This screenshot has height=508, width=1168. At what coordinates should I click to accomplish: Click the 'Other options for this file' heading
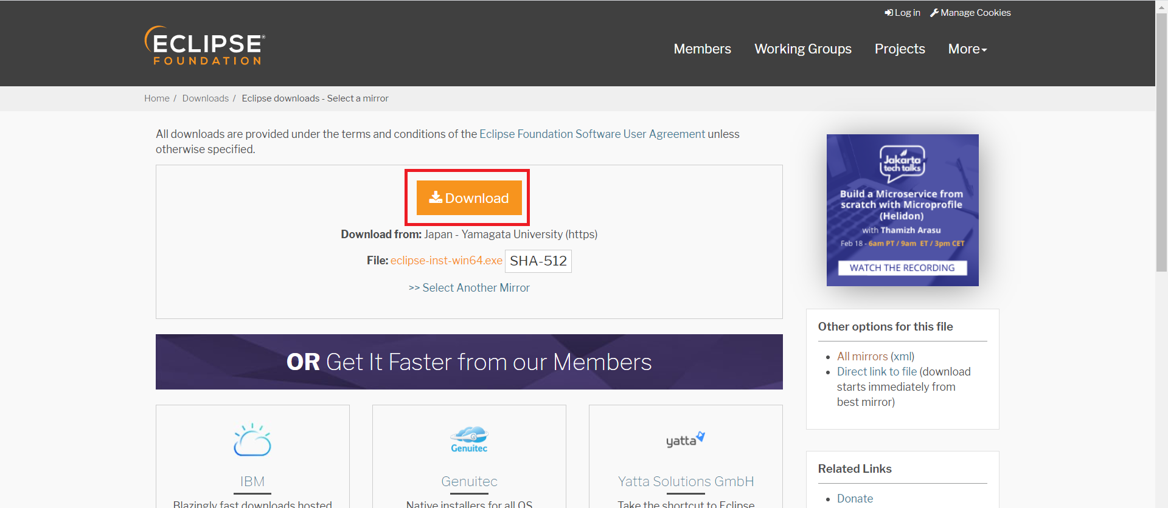(885, 326)
